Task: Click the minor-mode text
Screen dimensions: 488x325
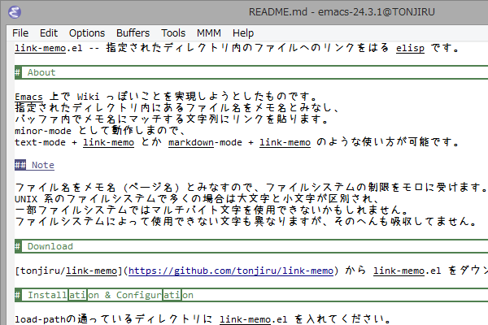Action: tap(43, 131)
